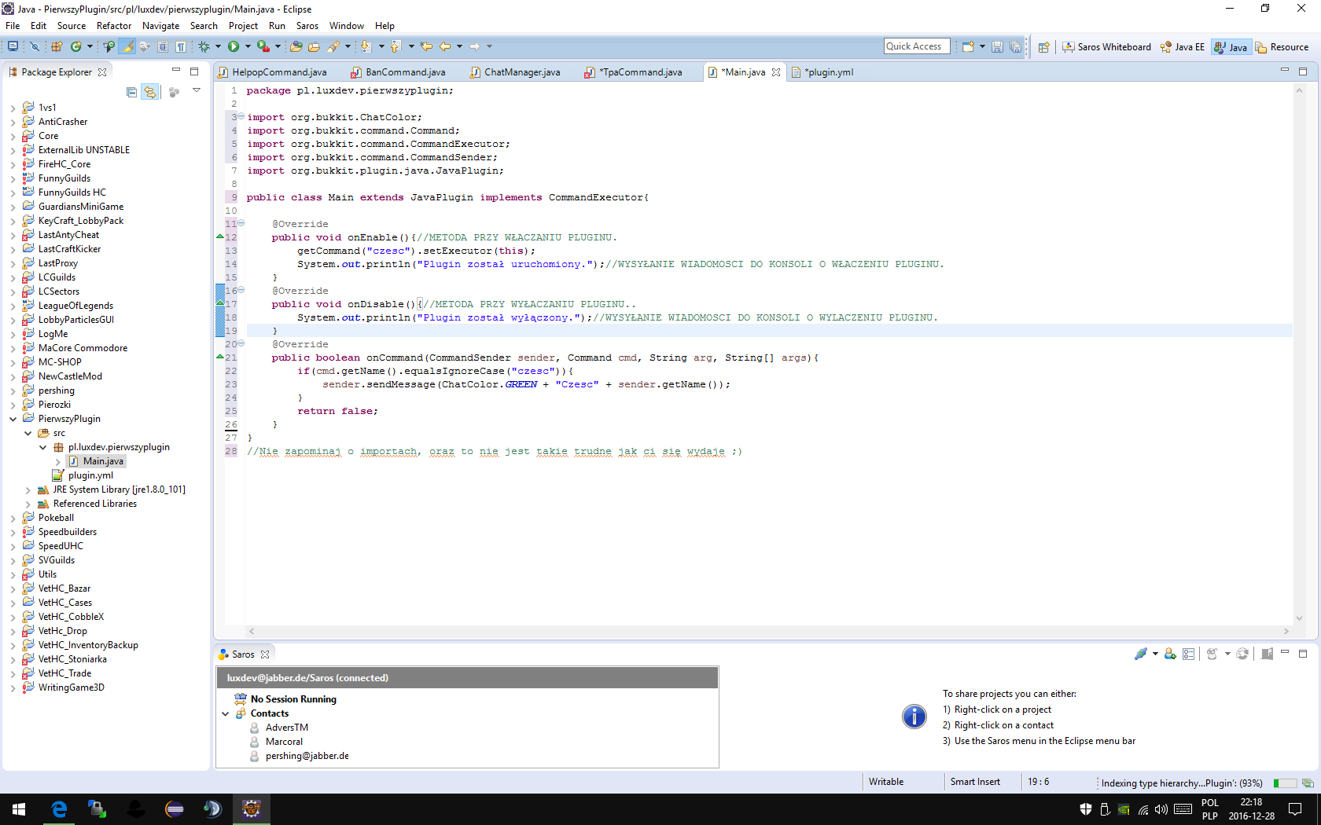Click the New Java Package icon
Screen dimensions: 1321x825
pyautogui.click(x=57, y=47)
